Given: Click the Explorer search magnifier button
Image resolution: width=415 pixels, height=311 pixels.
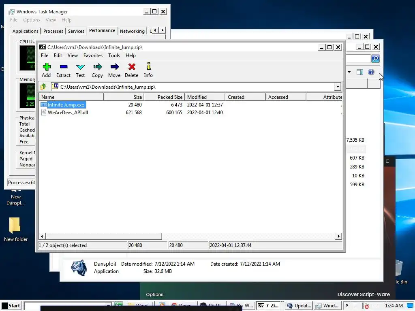Looking at the screenshot, I should coord(375,58).
